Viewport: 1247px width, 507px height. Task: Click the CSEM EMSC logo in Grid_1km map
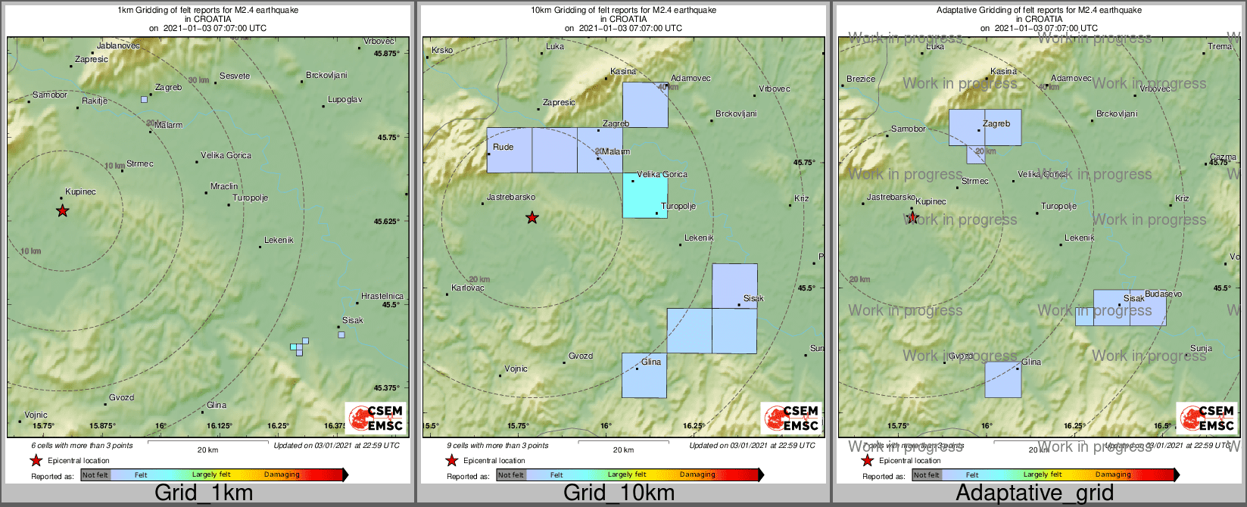376,418
